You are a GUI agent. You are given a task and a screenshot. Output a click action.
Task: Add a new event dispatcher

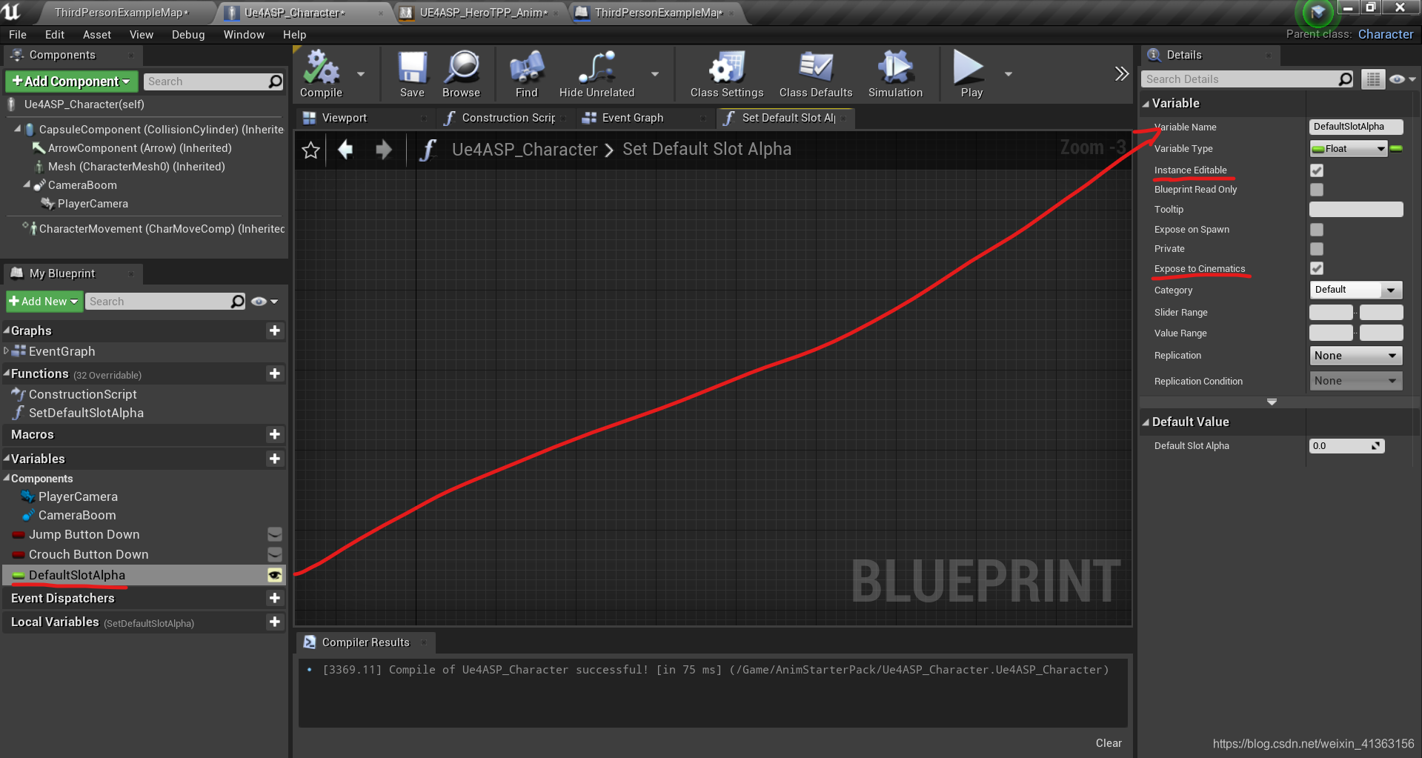click(x=275, y=598)
